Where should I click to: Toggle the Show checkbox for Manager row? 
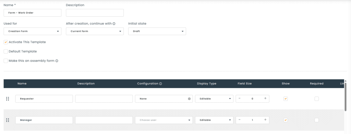286,120
